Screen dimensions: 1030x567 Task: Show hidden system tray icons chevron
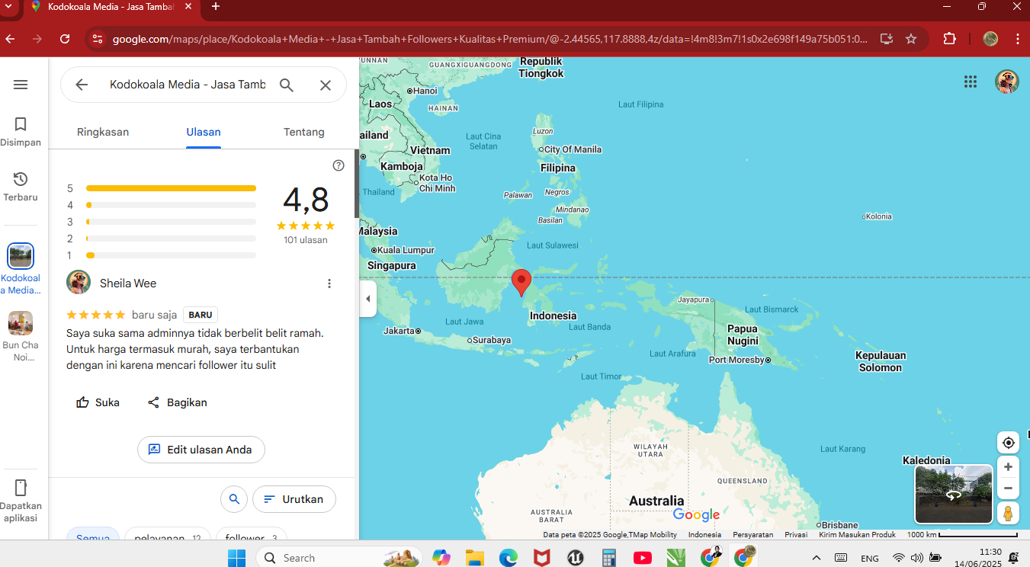pos(817,558)
